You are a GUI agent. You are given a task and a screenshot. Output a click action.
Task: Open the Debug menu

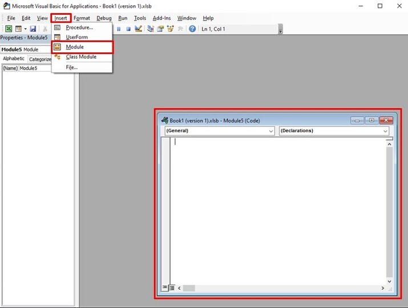click(x=104, y=18)
